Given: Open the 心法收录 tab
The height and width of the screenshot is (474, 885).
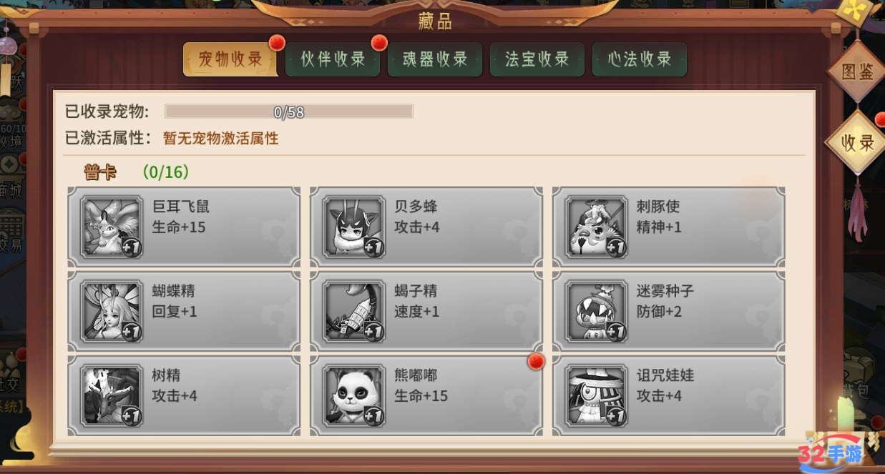Looking at the screenshot, I should pyautogui.click(x=640, y=59).
